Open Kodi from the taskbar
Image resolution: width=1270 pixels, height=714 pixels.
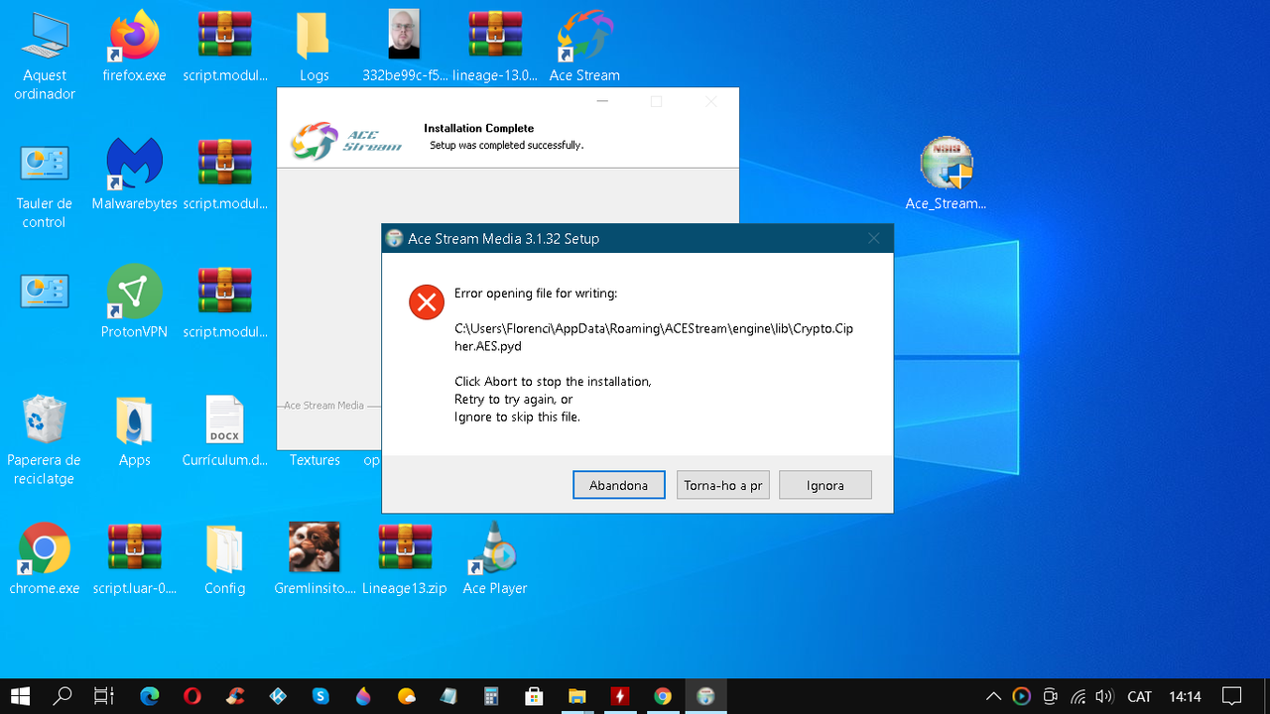click(x=278, y=696)
